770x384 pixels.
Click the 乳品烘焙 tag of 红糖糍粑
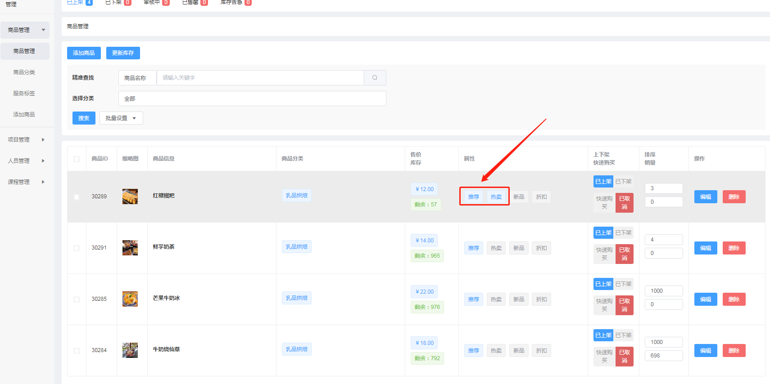coord(297,196)
